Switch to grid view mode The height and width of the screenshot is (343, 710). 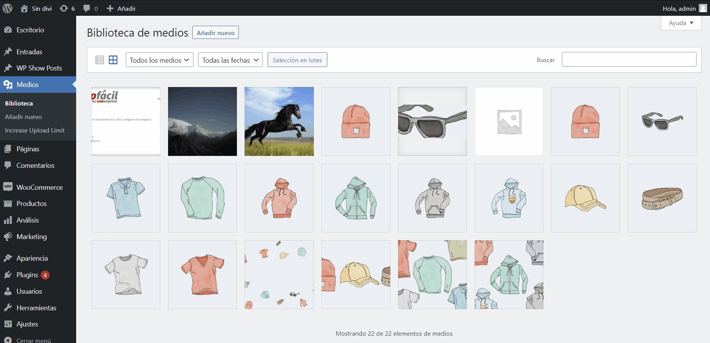pyautogui.click(x=113, y=60)
